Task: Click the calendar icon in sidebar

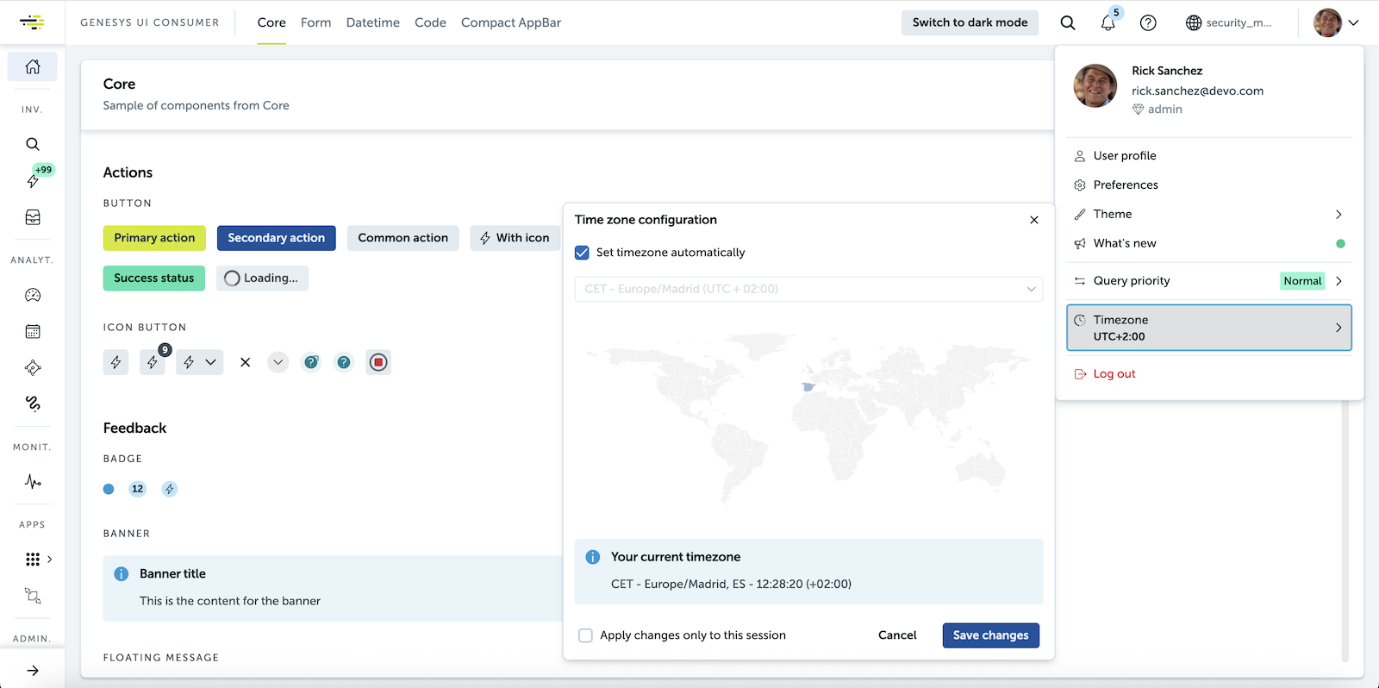Action: coord(33,331)
